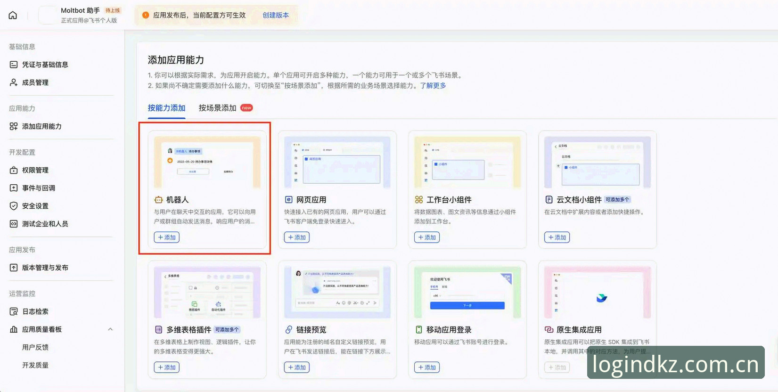Screen dimensions: 778x392
Task: Click the 机器人 robot icon
Action: coord(158,200)
